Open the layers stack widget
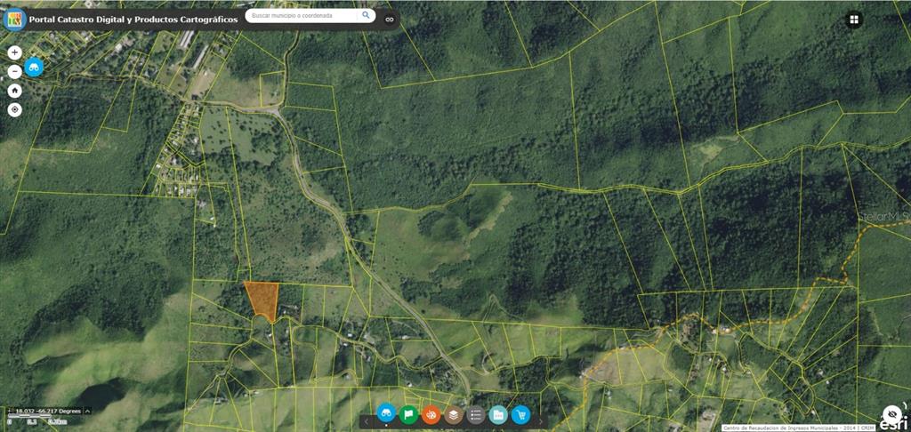Screen dimensions: 911x432 coord(453,414)
